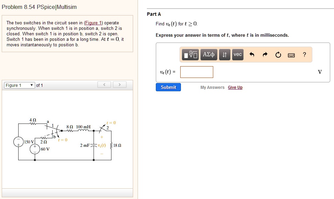Click inside the vc(t) answer field
Viewport: 334px width, 199px height.
coord(196,72)
